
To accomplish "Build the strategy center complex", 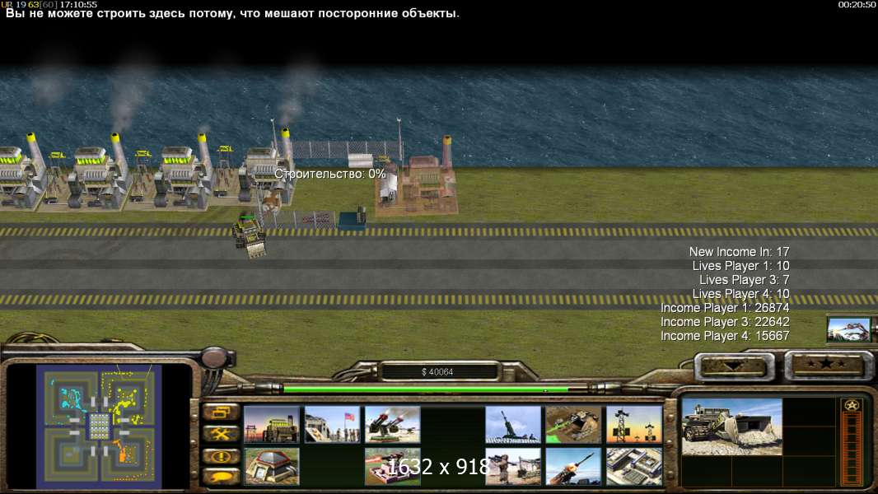I will 634,466.
